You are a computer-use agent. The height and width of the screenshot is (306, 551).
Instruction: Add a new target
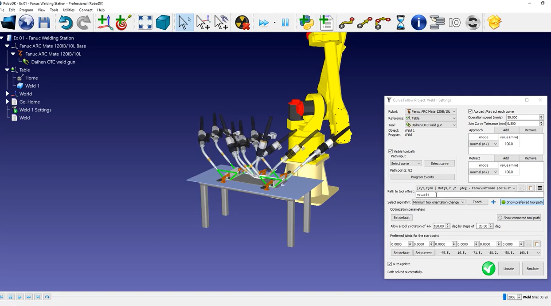pyautogui.click(x=123, y=22)
